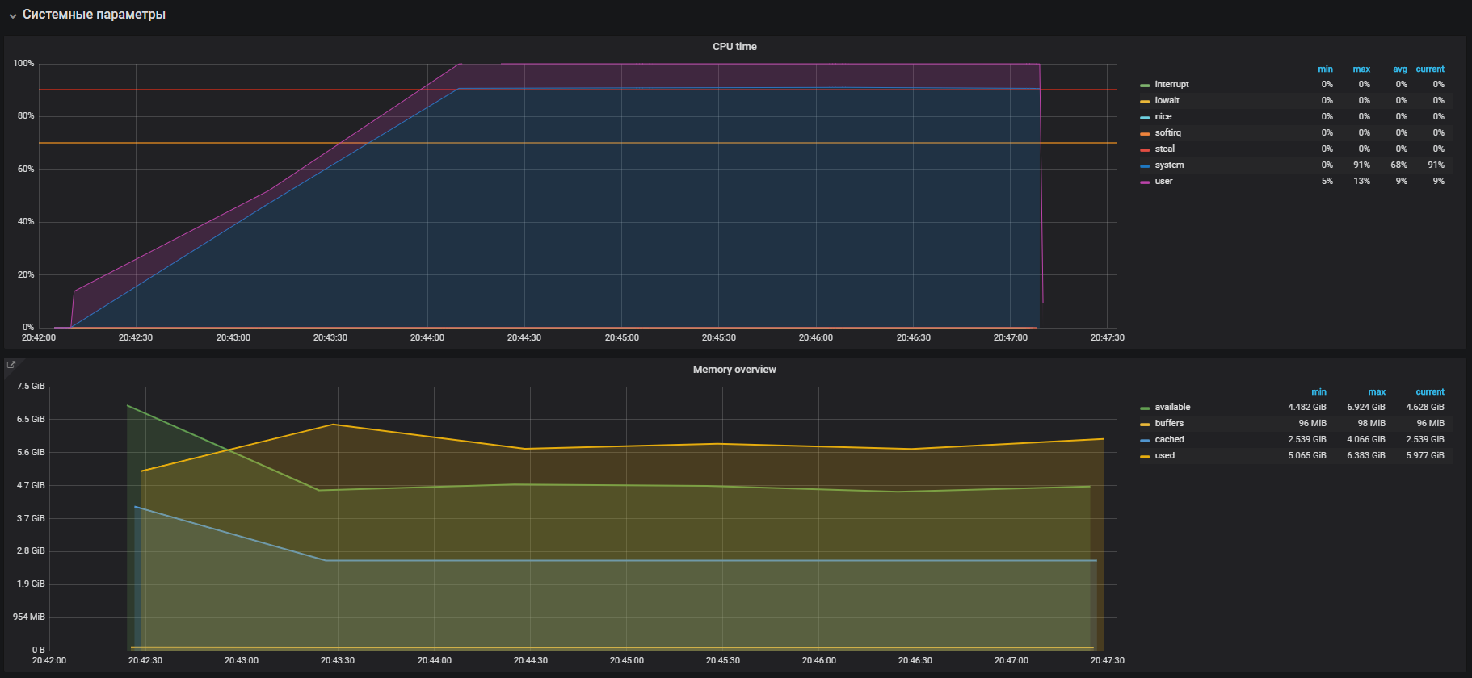
Task: Toggle the available series in Memory legend
Action: point(1172,407)
